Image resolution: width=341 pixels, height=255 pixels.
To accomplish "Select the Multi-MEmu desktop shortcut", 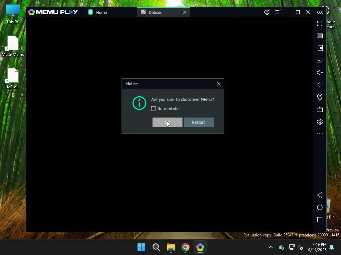I will coord(13,46).
